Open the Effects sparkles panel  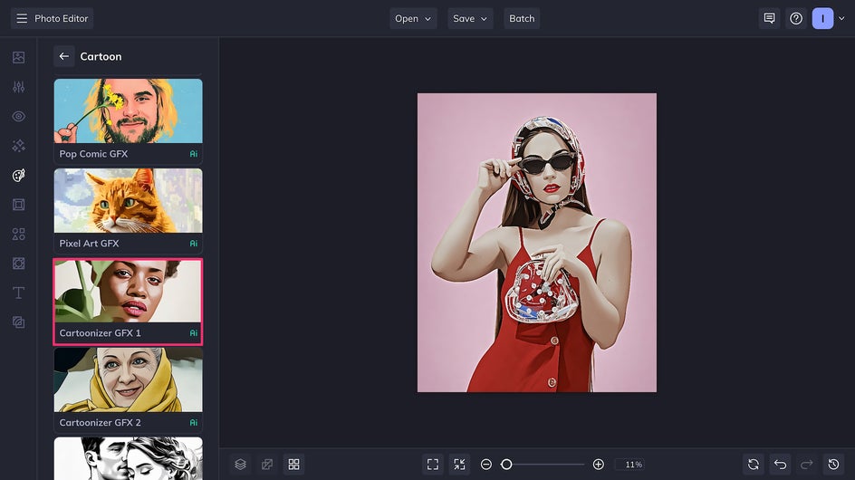[18, 146]
